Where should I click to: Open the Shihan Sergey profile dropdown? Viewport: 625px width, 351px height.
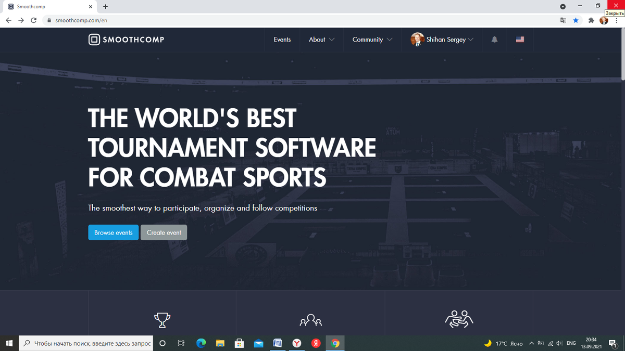tap(443, 40)
